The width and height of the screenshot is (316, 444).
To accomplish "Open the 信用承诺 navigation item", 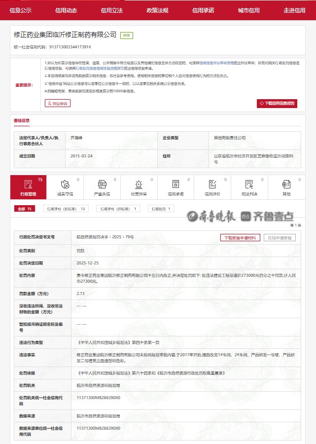I will [203, 10].
